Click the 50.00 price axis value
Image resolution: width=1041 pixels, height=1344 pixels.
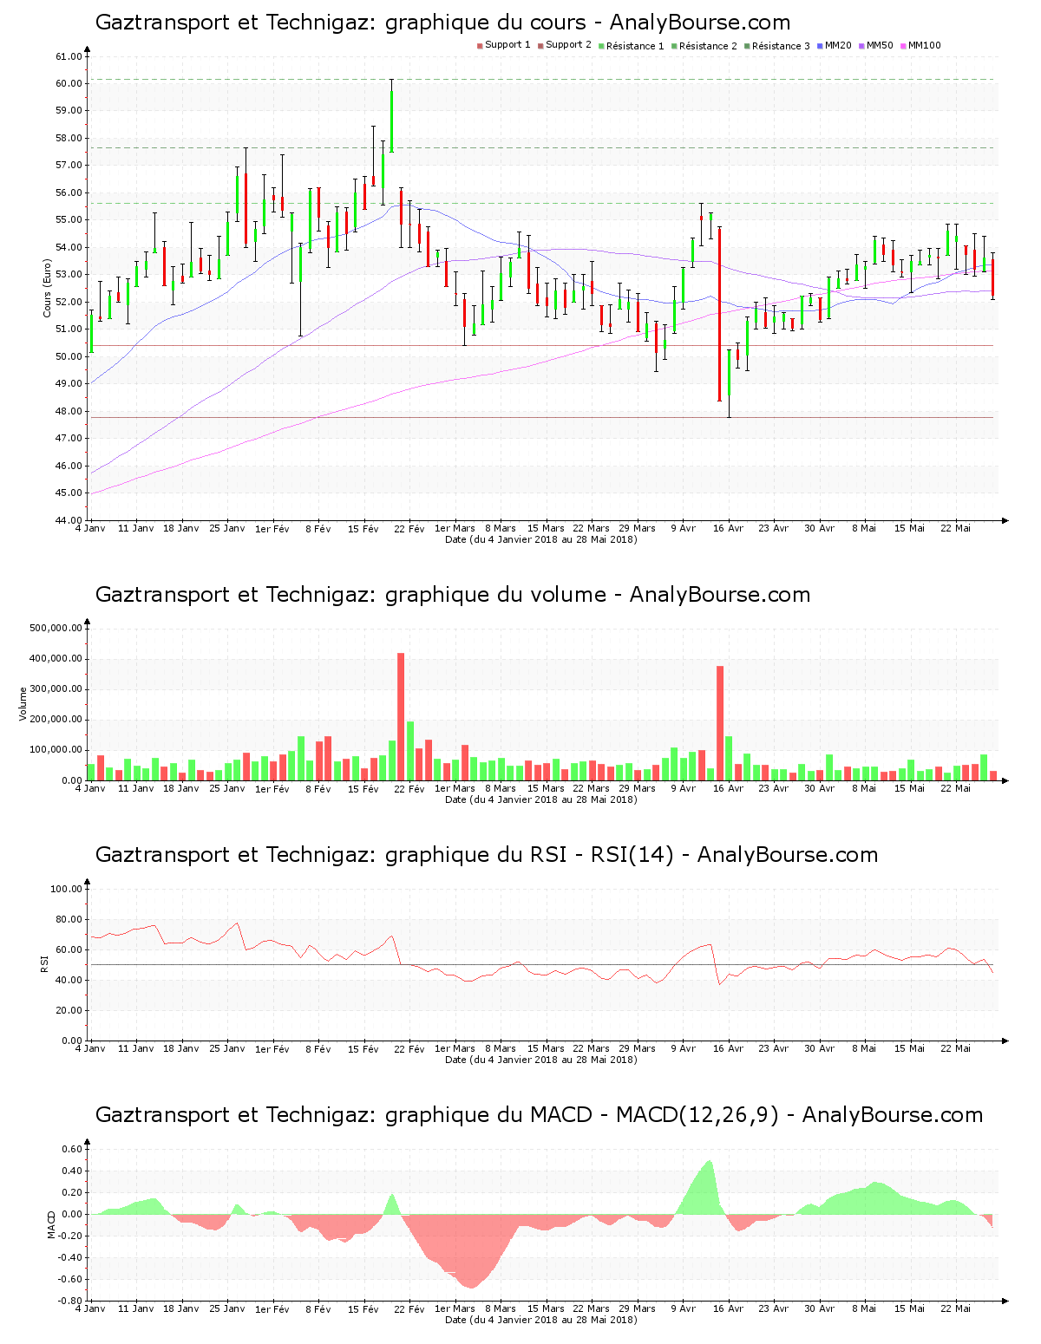click(x=69, y=356)
